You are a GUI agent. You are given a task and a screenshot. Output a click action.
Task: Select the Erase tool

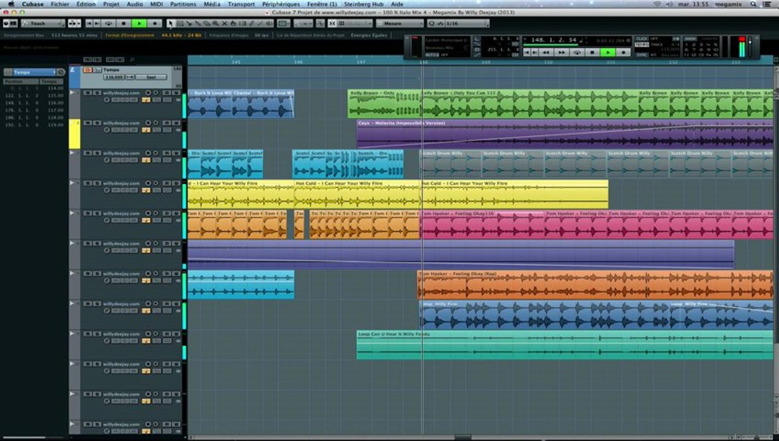206,23
